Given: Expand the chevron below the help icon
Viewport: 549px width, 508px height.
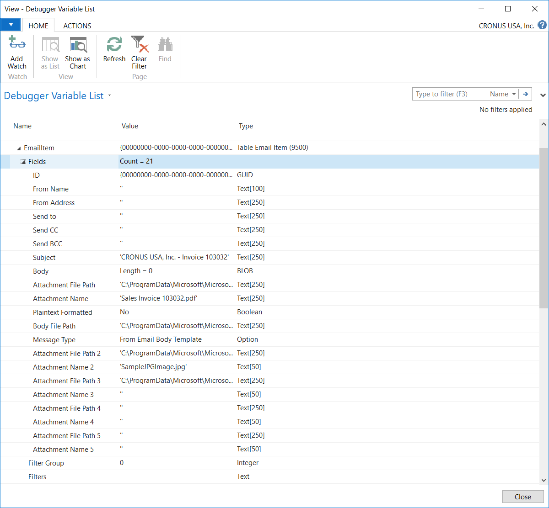Looking at the screenshot, I should (543, 95).
